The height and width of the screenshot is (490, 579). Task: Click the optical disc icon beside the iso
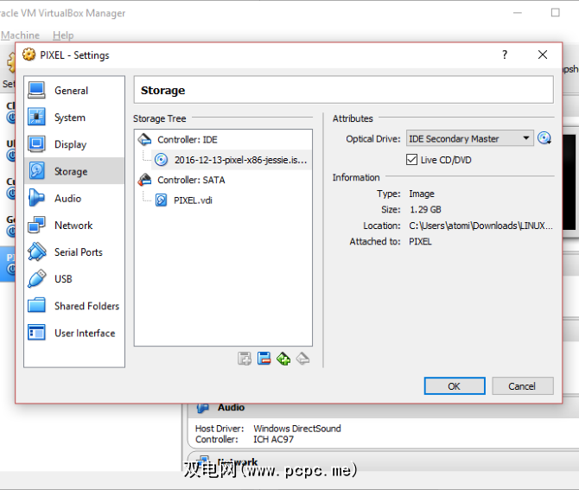[161, 160]
